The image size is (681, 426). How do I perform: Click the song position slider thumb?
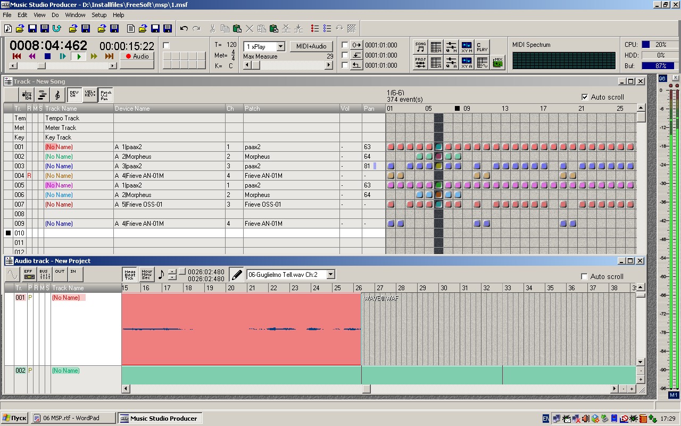click(41, 65)
